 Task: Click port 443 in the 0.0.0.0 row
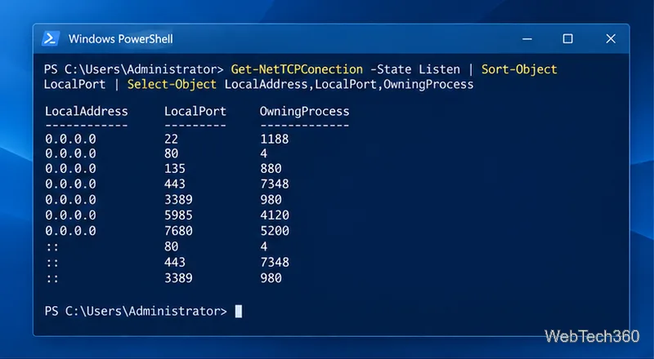coord(174,184)
